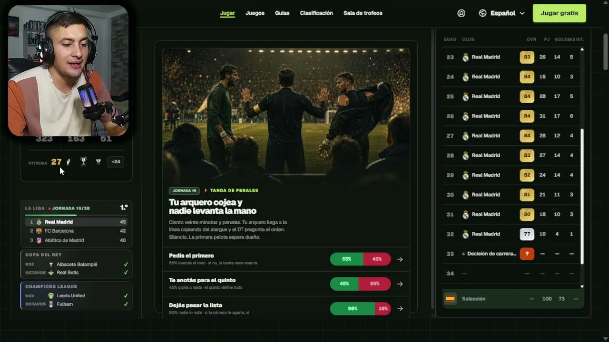Click the Jugar gratis button
Viewport: 609px width, 342px height.
(560, 13)
